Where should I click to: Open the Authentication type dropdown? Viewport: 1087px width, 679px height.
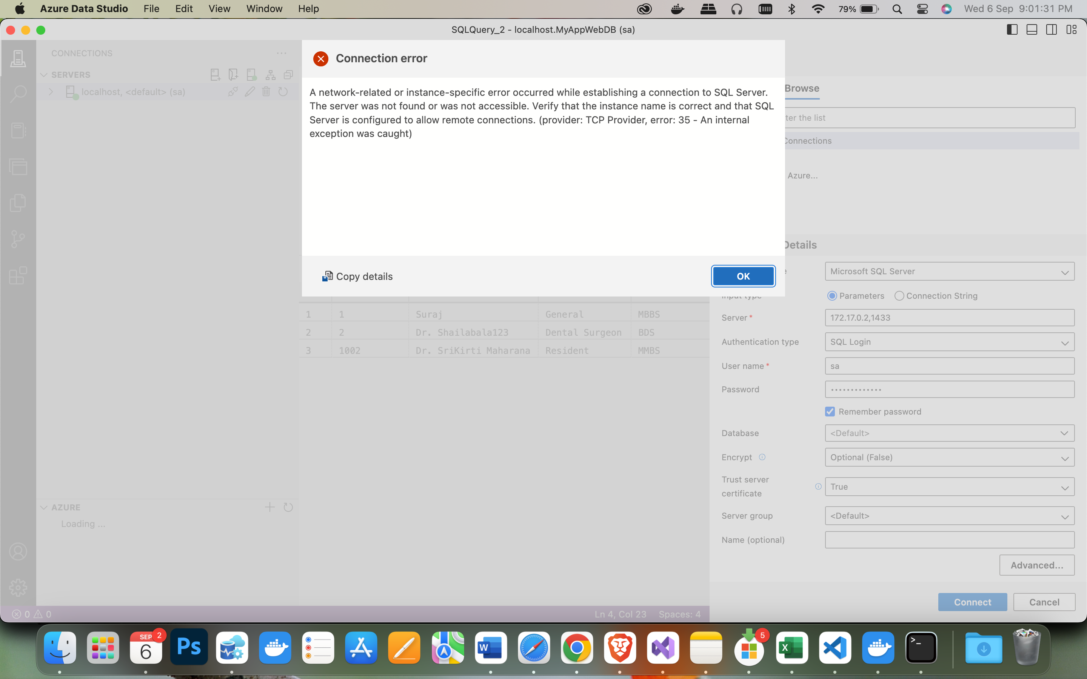click(949, 342)
